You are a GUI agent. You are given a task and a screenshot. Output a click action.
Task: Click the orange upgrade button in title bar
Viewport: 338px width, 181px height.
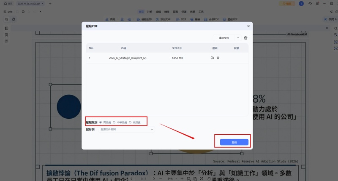point(287,4)
